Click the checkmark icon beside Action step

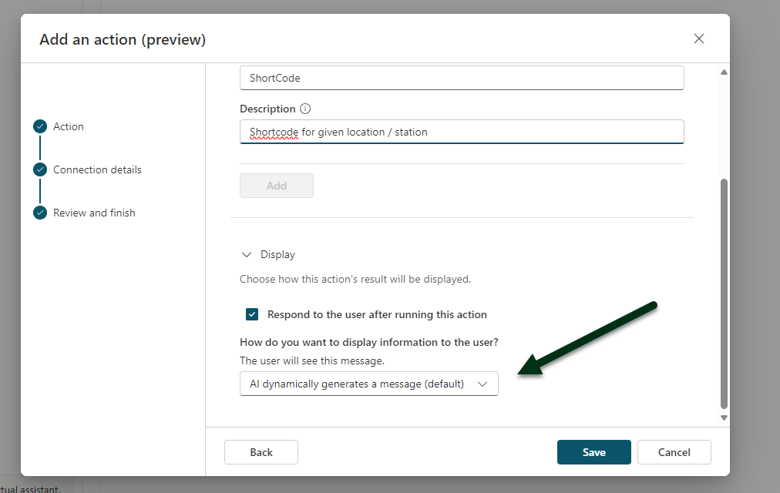coord(40,126)
